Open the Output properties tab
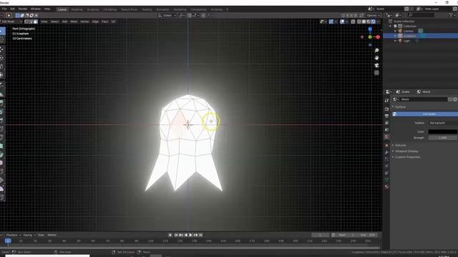This screenshot has width=458, height=257. point(386,116)
